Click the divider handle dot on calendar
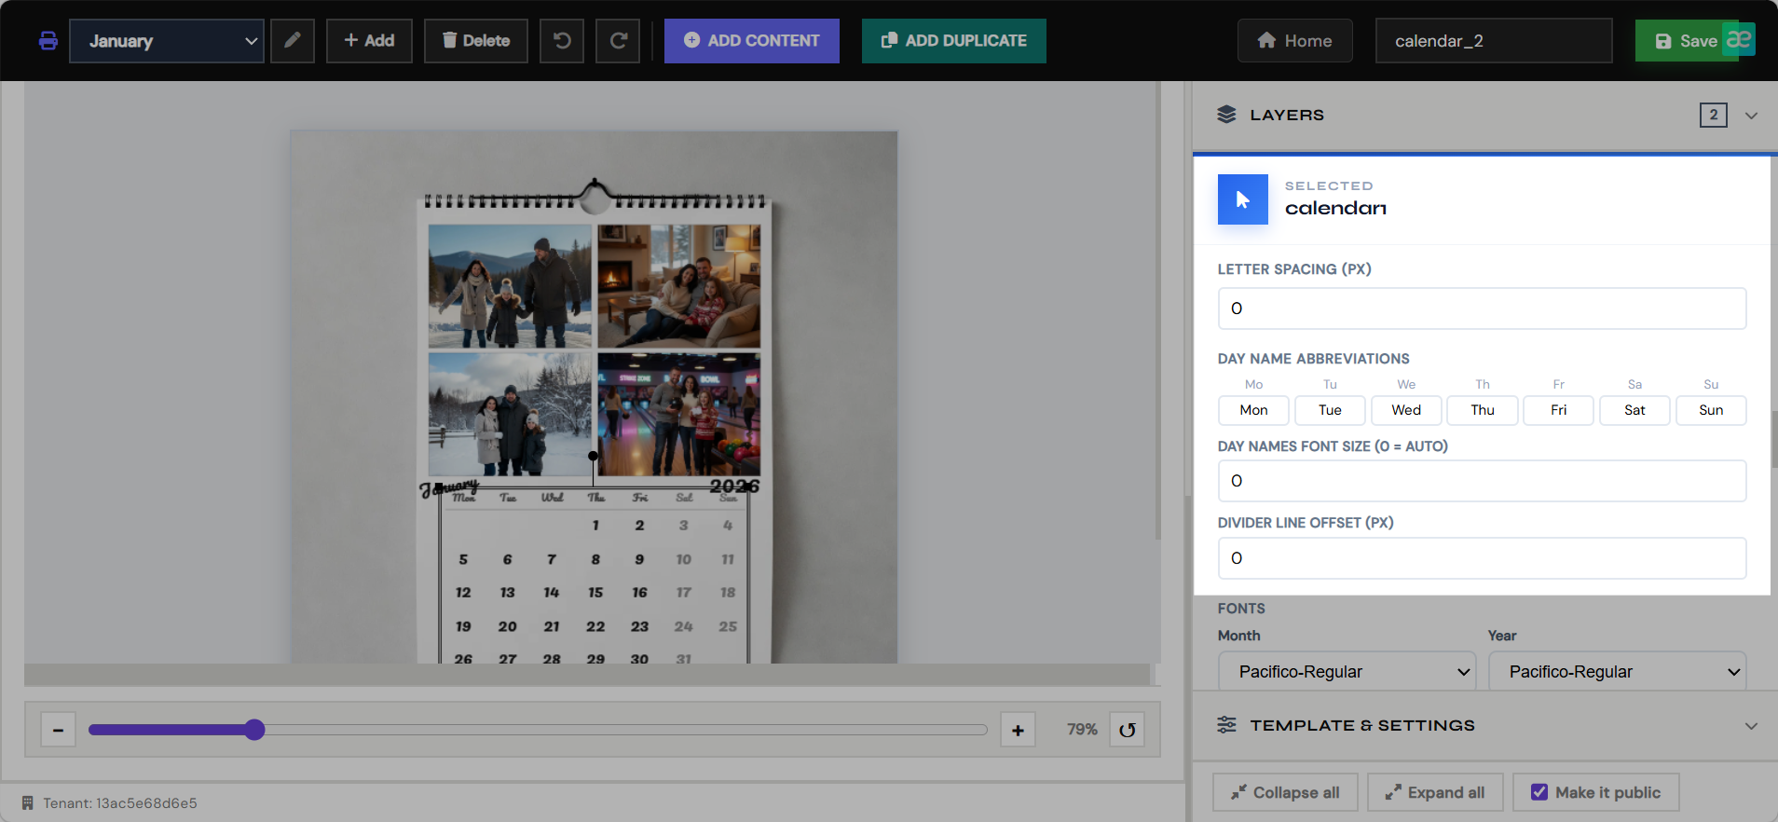The width and height of the screenshot is (1778, 822). (593, 456)
